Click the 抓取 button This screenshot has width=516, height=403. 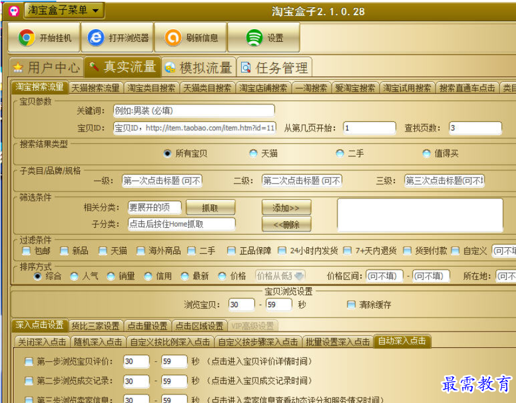coord(211,208)
